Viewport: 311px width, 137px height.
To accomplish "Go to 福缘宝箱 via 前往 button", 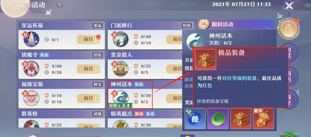I will [x=89, y=98].
